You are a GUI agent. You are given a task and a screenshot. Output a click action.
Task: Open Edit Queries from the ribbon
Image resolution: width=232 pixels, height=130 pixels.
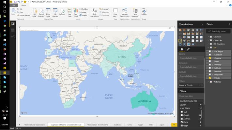[55, 13]
